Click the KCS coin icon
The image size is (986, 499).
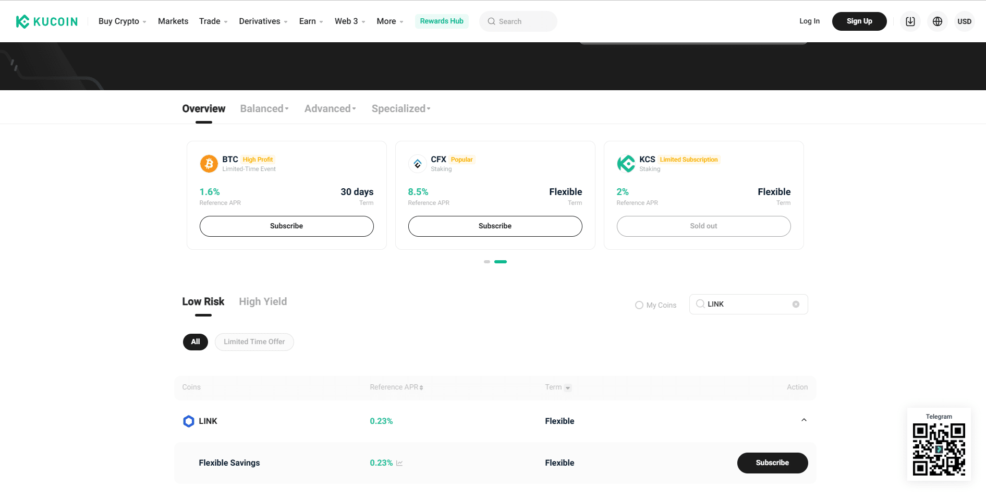tap(626, 164)
